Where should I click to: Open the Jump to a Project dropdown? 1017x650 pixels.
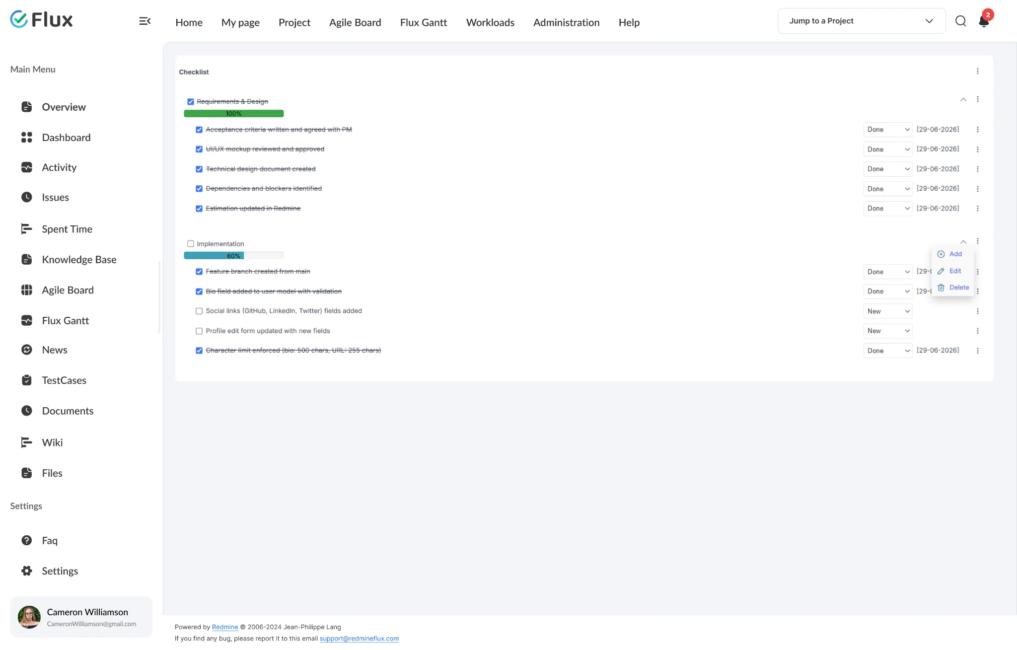coord(861,21)
